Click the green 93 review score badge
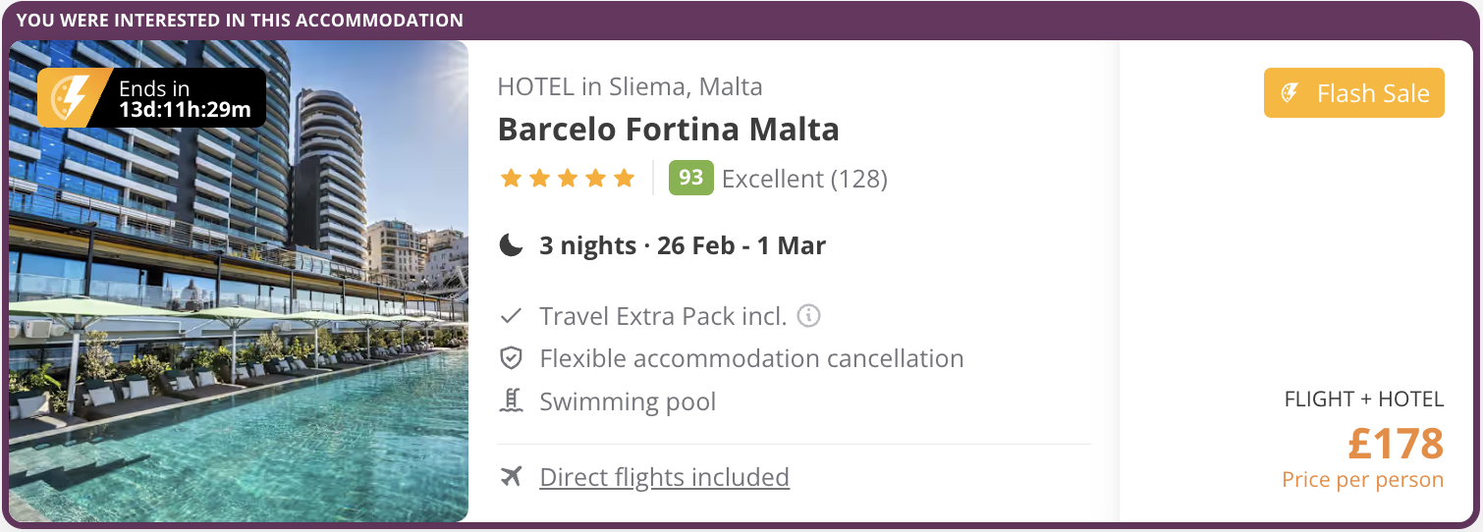 [x=690, y=178]
